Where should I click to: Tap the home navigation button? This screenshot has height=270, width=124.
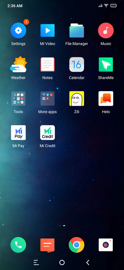tap(62, 262)
